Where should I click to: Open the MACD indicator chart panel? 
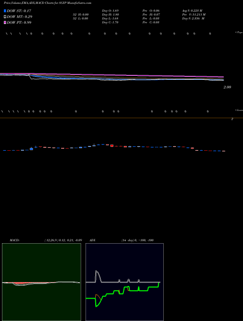[41, 282]
